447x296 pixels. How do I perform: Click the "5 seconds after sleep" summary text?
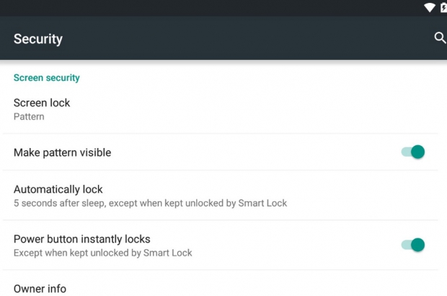click(x=150, y=204)
